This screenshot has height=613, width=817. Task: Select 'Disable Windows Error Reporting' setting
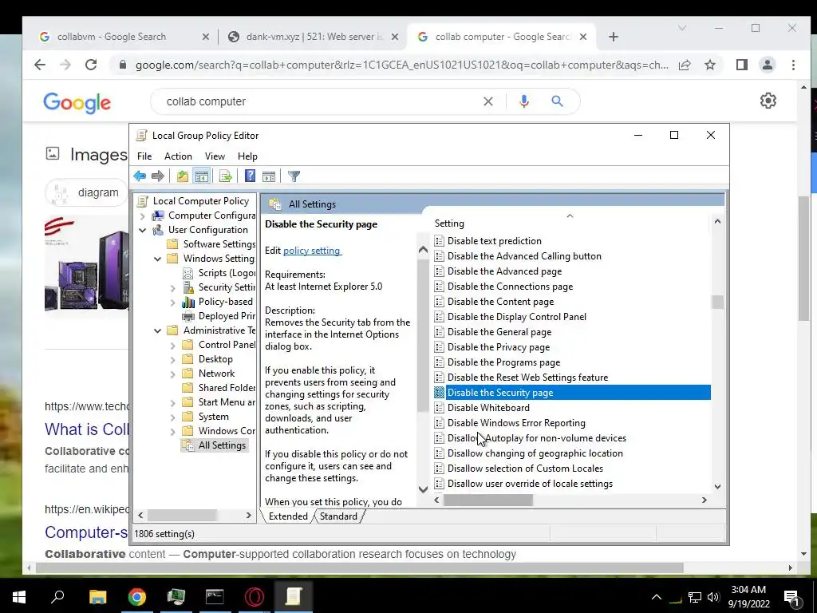[x=516, y=423]
